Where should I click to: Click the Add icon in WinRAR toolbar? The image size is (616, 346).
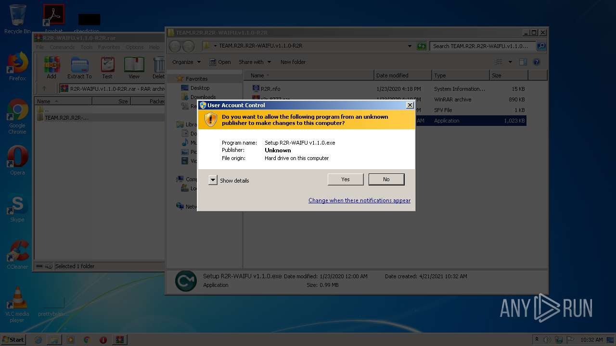pos(51,68)
